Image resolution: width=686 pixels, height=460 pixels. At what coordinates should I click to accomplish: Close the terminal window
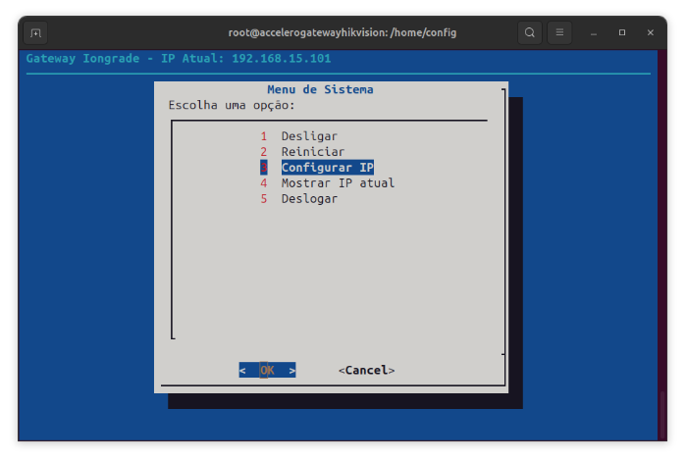(x=651, y=32)
